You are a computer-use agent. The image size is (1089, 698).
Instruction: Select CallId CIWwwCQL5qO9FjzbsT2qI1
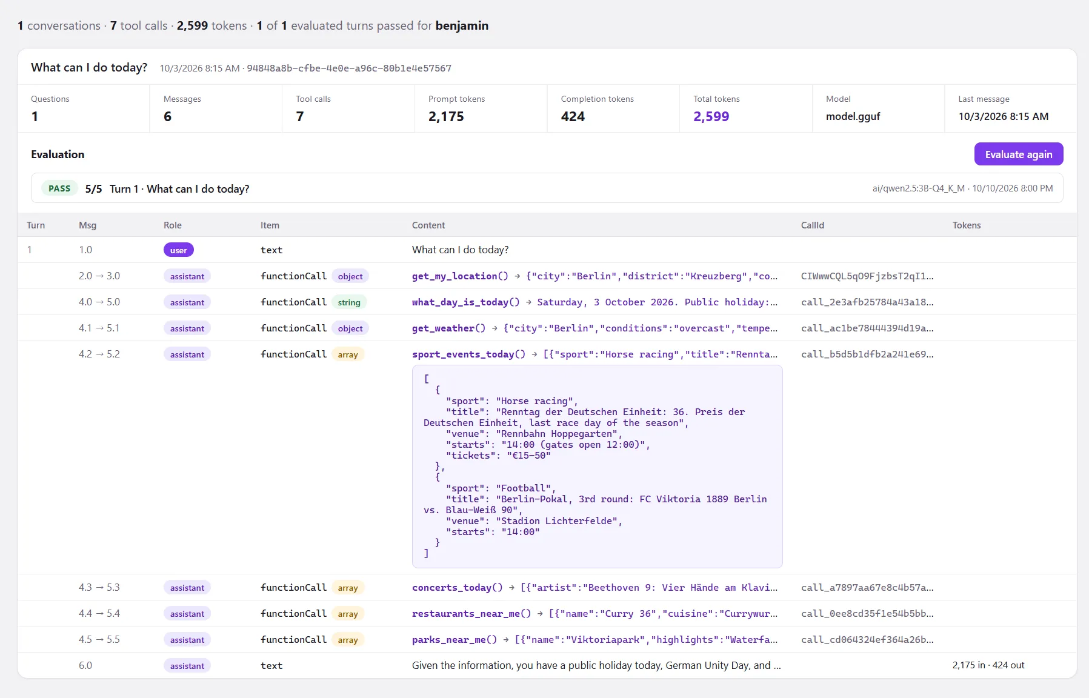(x=867, y=276)
